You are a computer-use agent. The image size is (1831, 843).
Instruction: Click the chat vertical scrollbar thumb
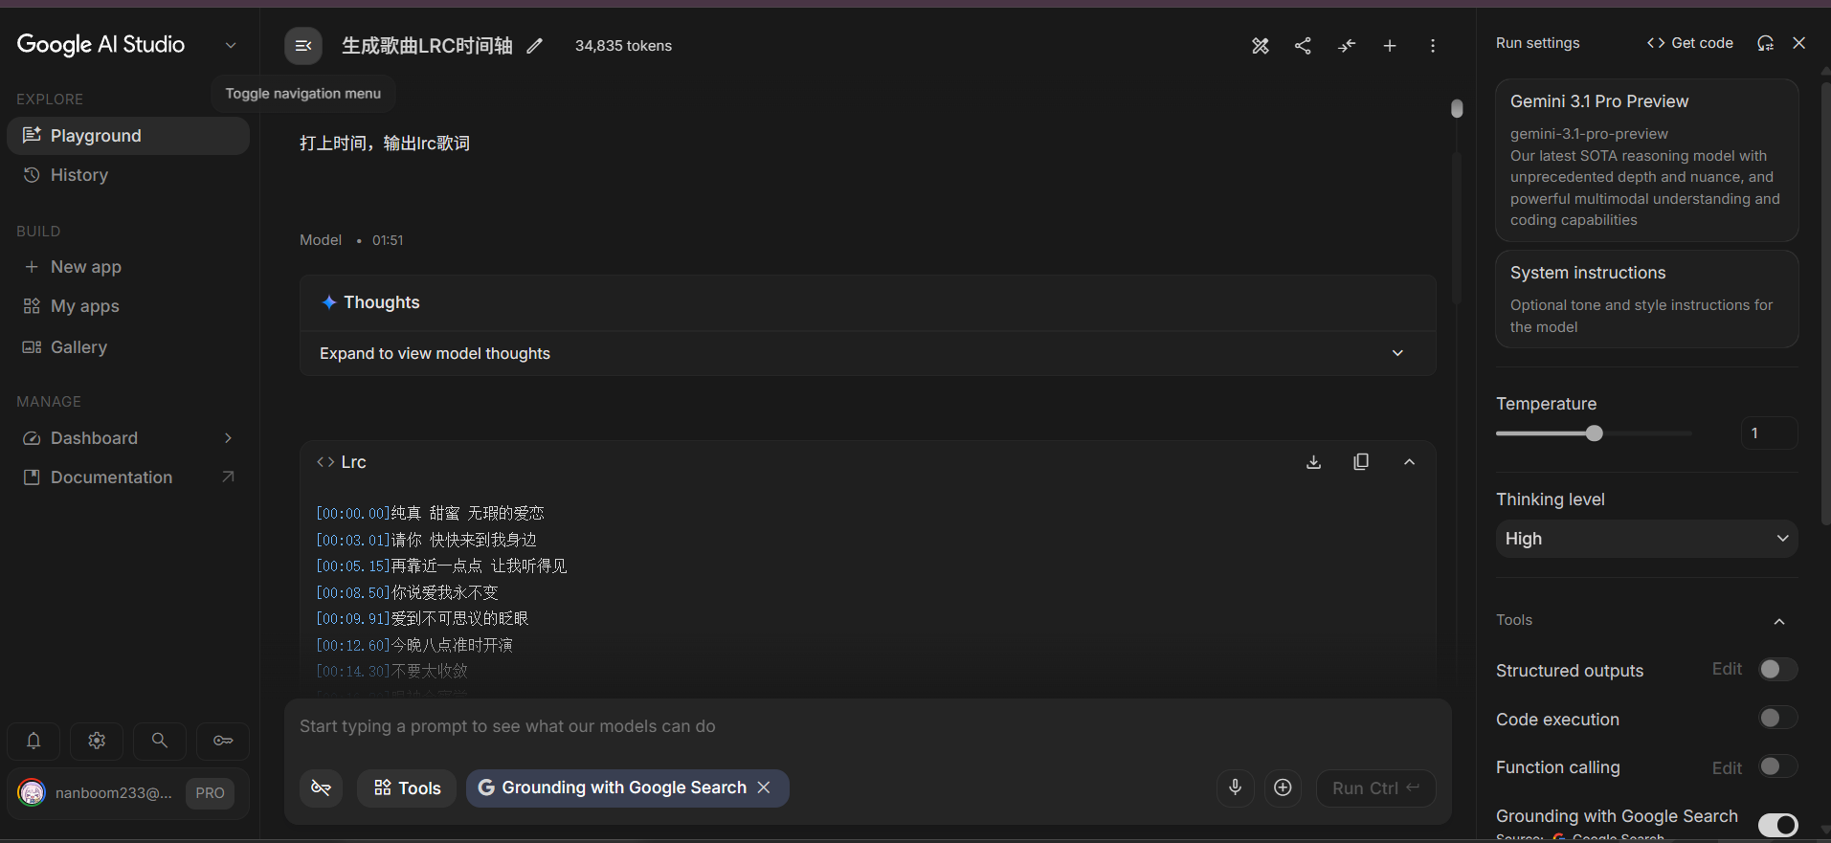coord(1457,109)
